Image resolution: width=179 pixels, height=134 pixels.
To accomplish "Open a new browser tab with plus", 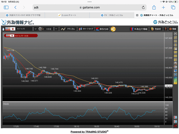I will point(164,7).
